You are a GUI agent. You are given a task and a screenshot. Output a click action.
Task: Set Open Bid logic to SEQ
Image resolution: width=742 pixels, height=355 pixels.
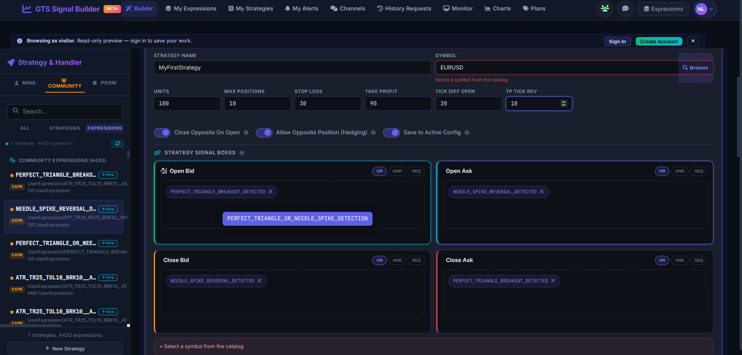tap(416, 171)
